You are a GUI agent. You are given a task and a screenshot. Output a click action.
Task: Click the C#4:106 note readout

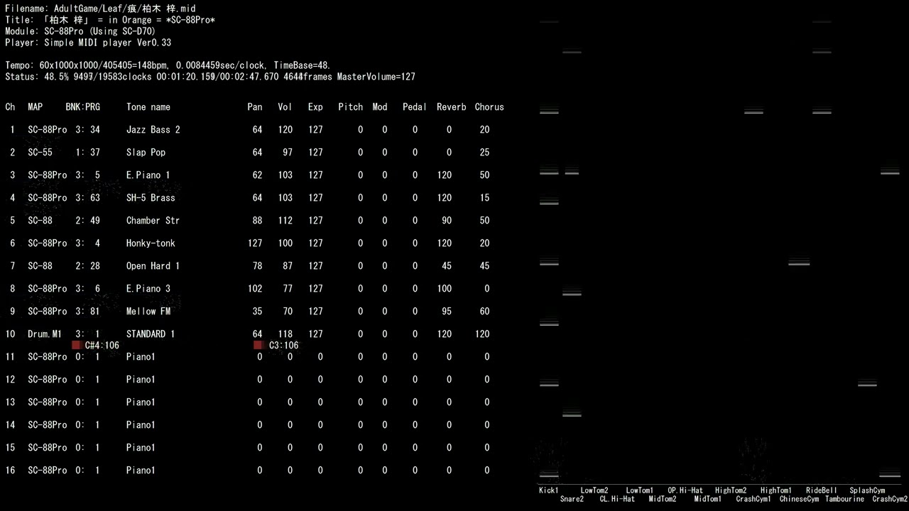tap(102, 346)
